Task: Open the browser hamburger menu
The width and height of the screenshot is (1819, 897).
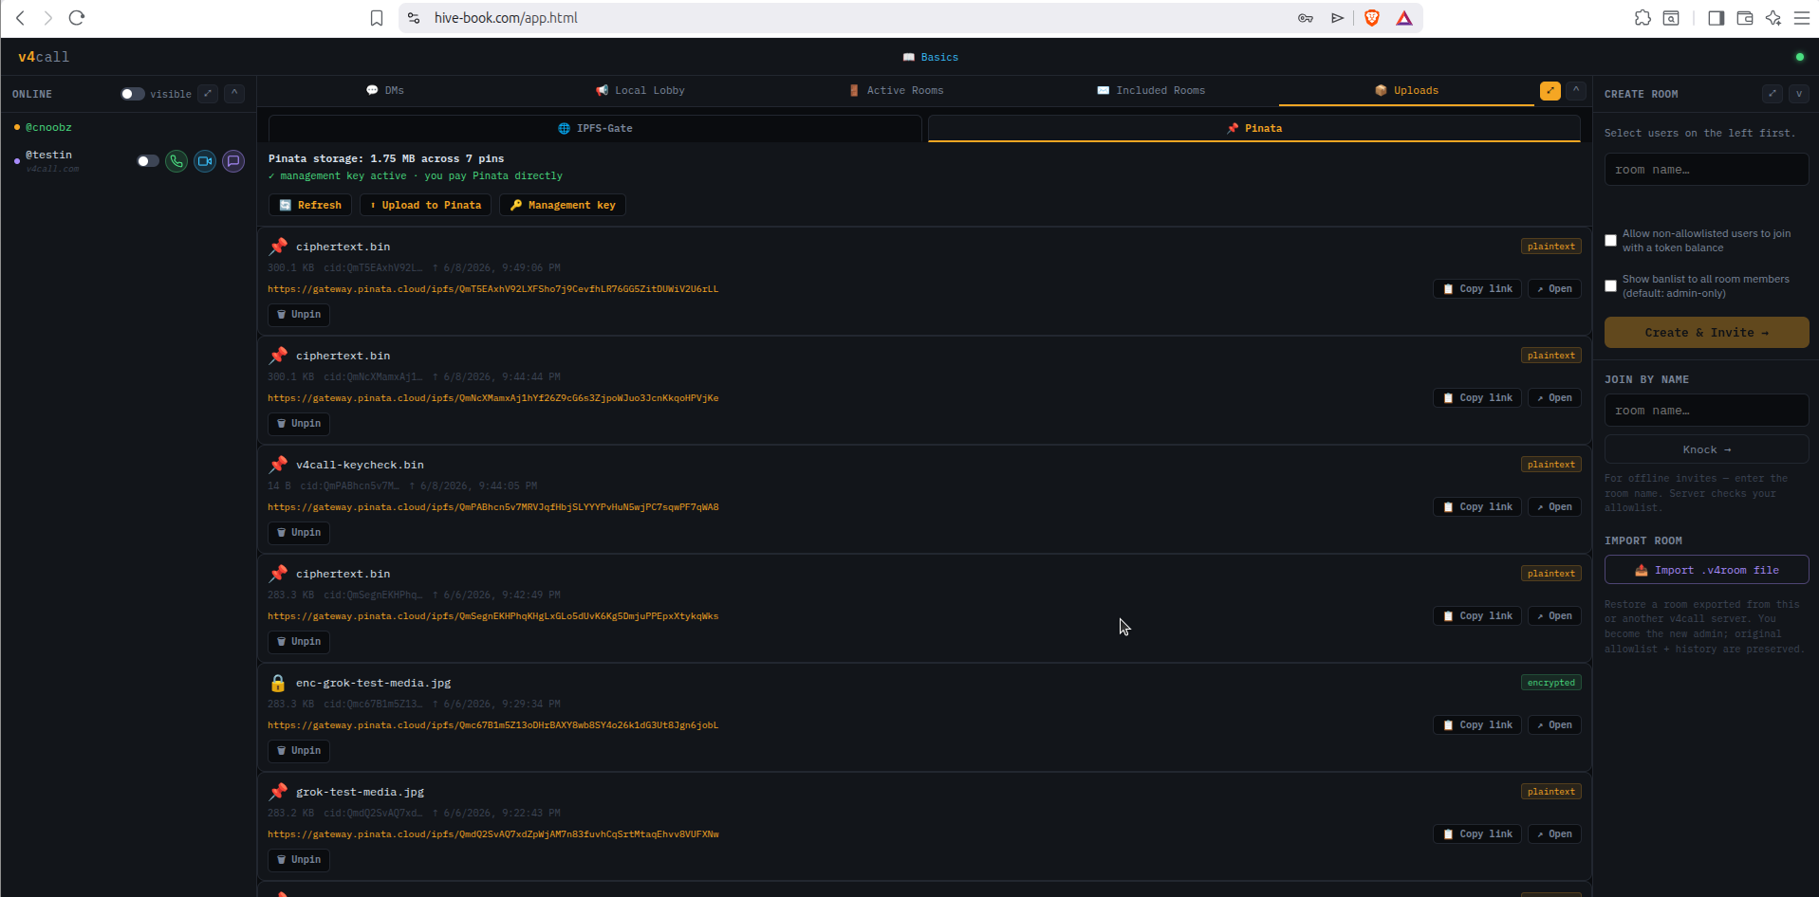Action: tap(1801, 18)
